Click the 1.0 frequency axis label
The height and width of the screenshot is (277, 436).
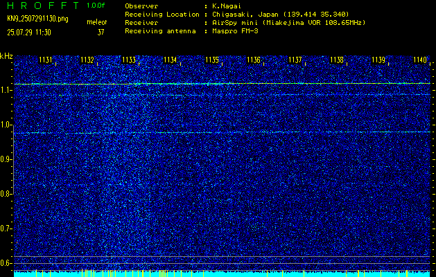[5, 125]
